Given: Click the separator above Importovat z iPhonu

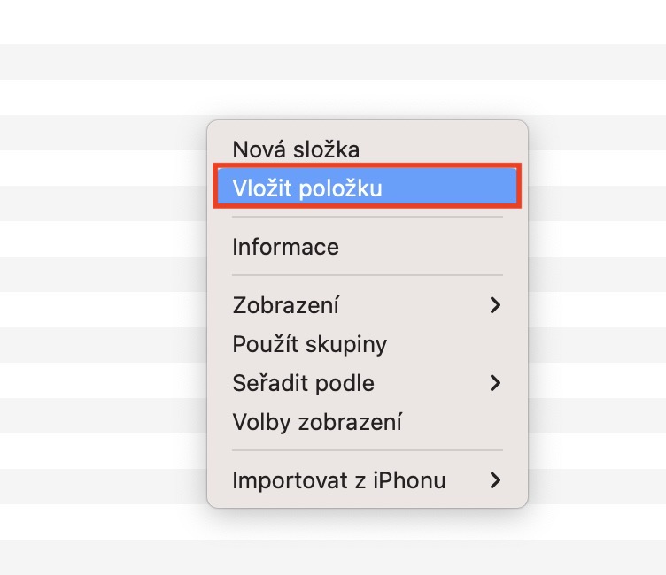Looking at the screenshot, I should [x=367, y=450].
